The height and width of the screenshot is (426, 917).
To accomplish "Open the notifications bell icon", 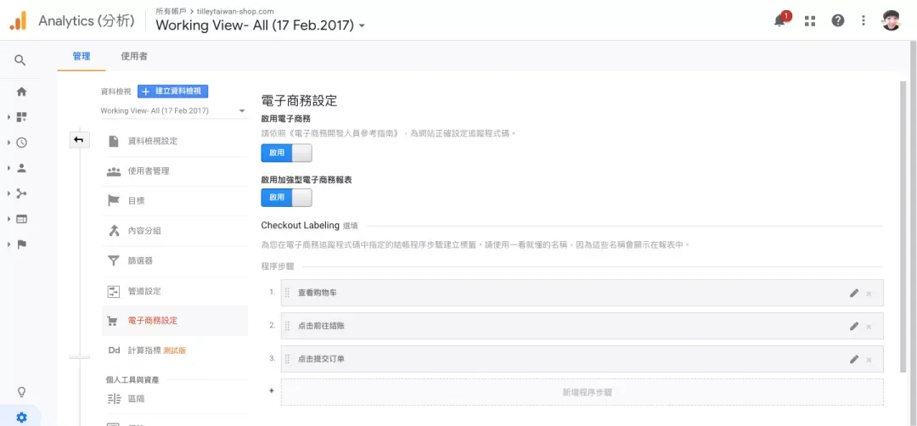I will click(x=779, y=20).
